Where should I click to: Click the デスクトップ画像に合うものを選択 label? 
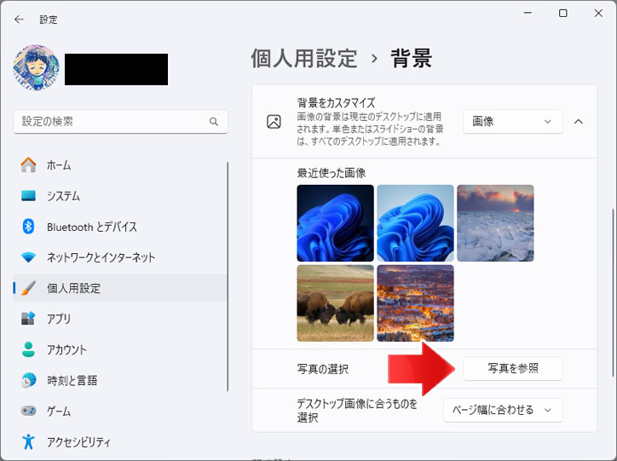(x=357, y=410)
